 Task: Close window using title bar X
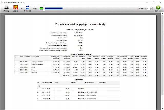(160, 2)
